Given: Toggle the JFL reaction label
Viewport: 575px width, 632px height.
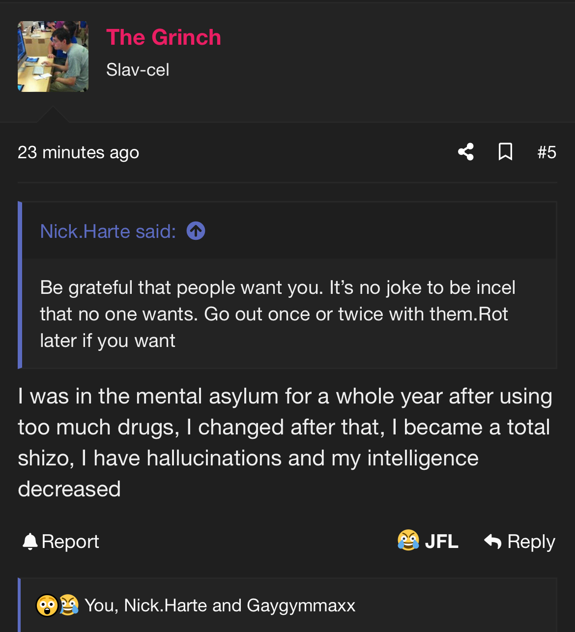Looking at the screenshot, I should coord(441,542).
